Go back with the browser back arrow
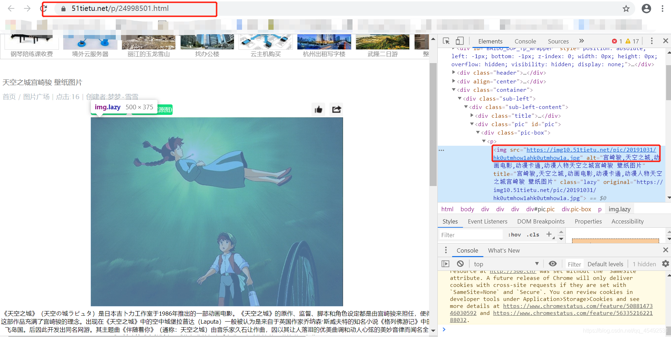The image size is (671, 337). point(11,8)
